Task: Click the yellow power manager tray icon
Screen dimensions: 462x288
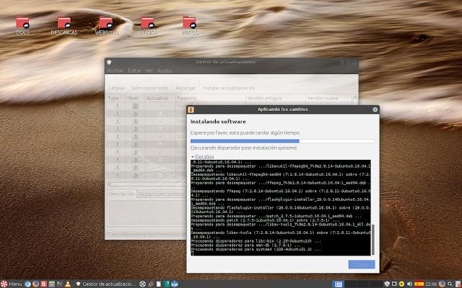Action: coord(401,284)
